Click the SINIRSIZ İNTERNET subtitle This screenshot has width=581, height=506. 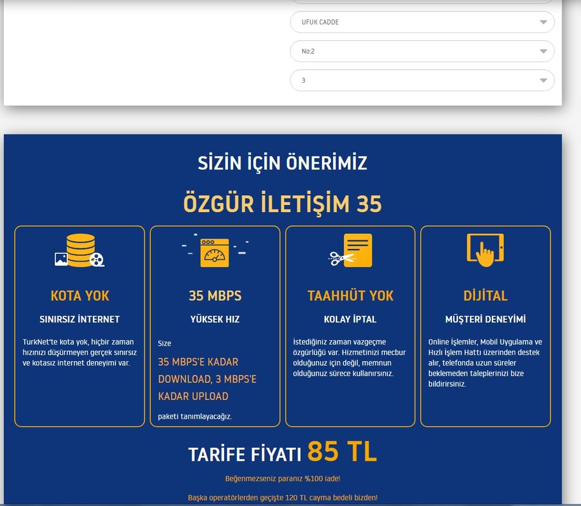79,319
